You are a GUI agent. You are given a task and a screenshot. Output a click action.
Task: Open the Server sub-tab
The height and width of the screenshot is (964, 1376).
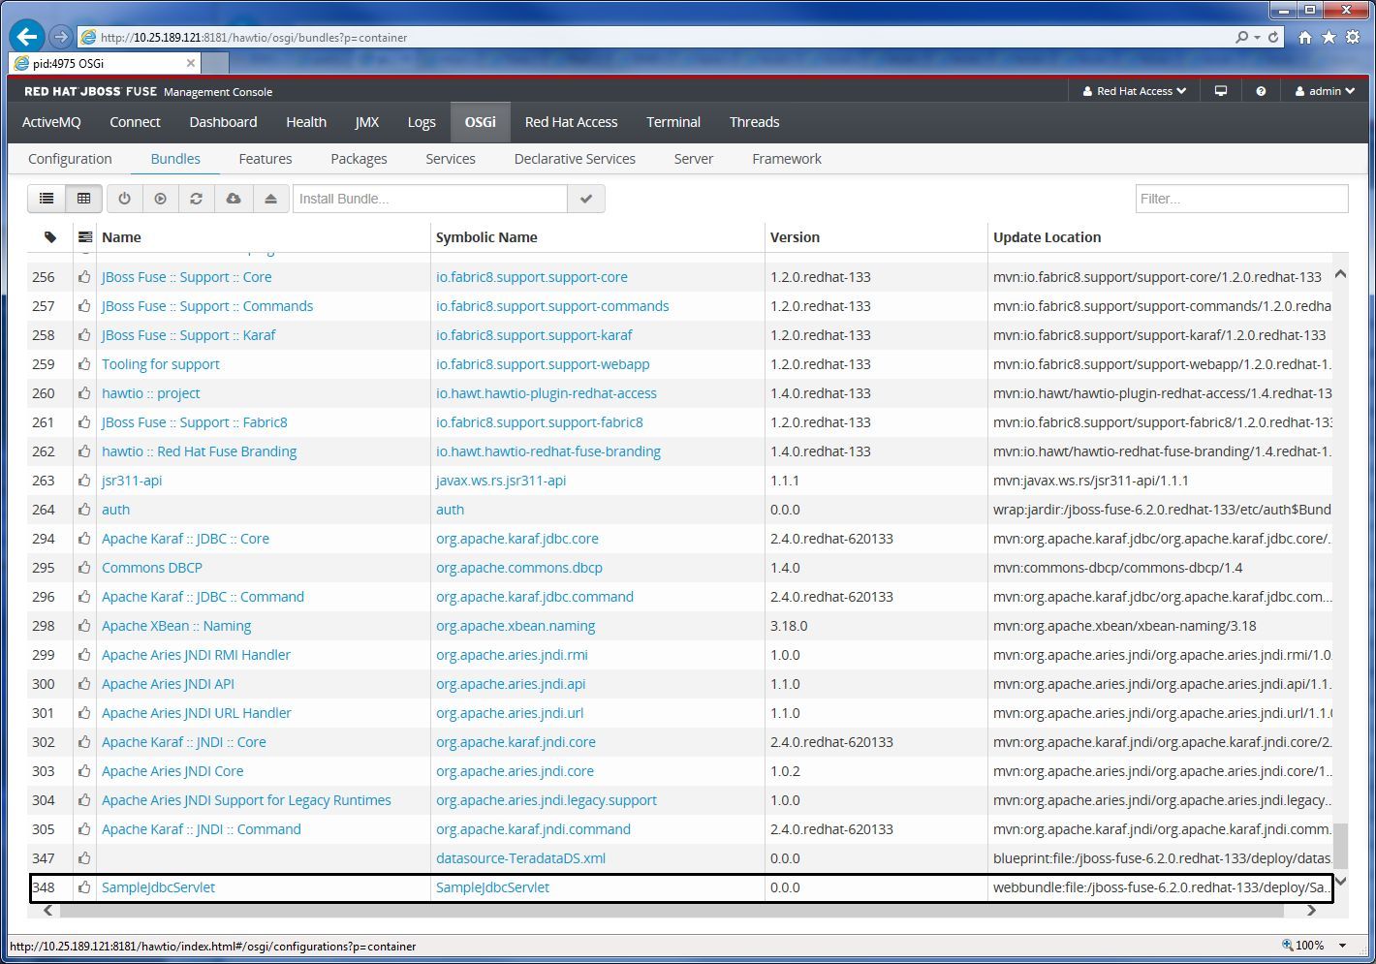tap(694, 159)
